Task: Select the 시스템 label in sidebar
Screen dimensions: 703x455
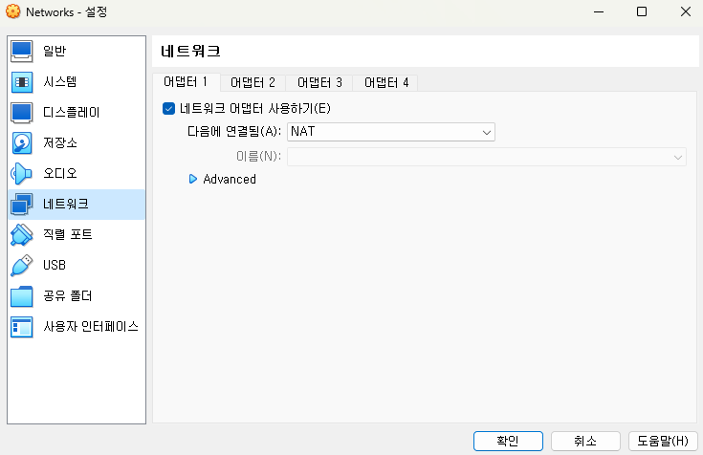Action: click(60, 81)
